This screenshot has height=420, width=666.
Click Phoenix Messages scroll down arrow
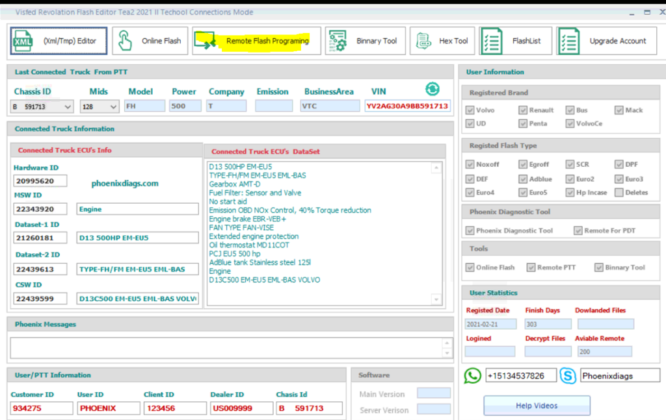pyautogui.click(x=447, y=353)
